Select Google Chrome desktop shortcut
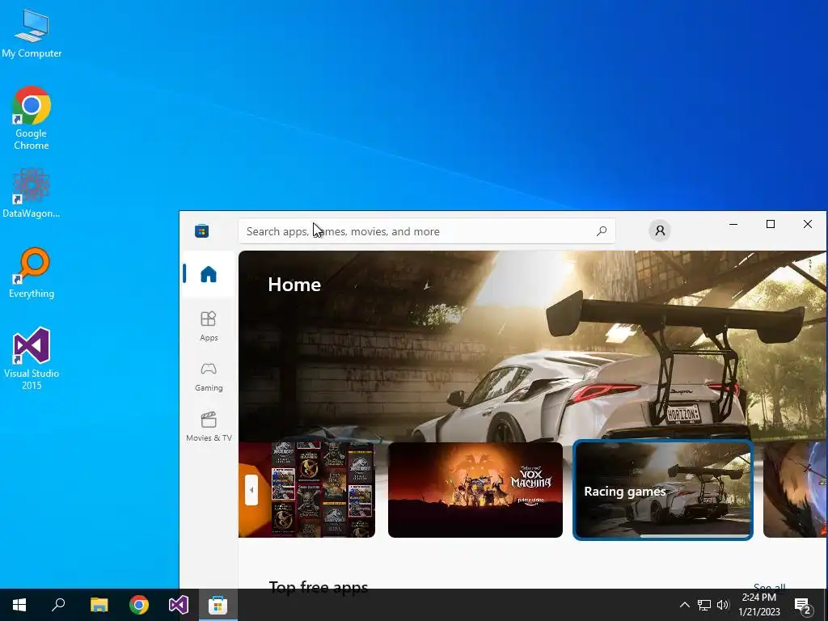 point(32,118)
